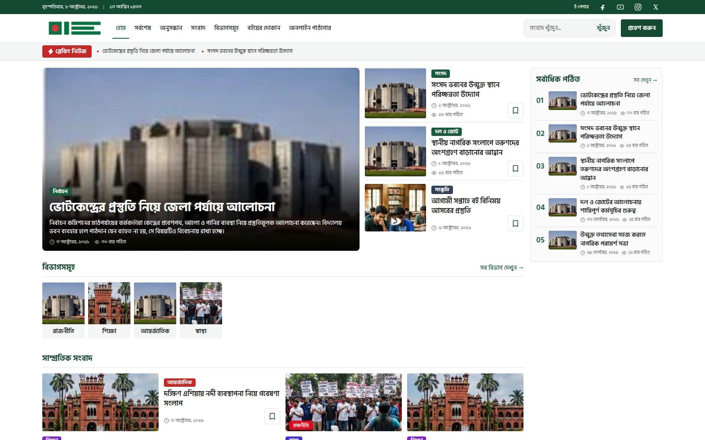Bookmark the আগামী সপ্তাহে বই বিনিময় article
Screen dimensions: 705x440
515,224
